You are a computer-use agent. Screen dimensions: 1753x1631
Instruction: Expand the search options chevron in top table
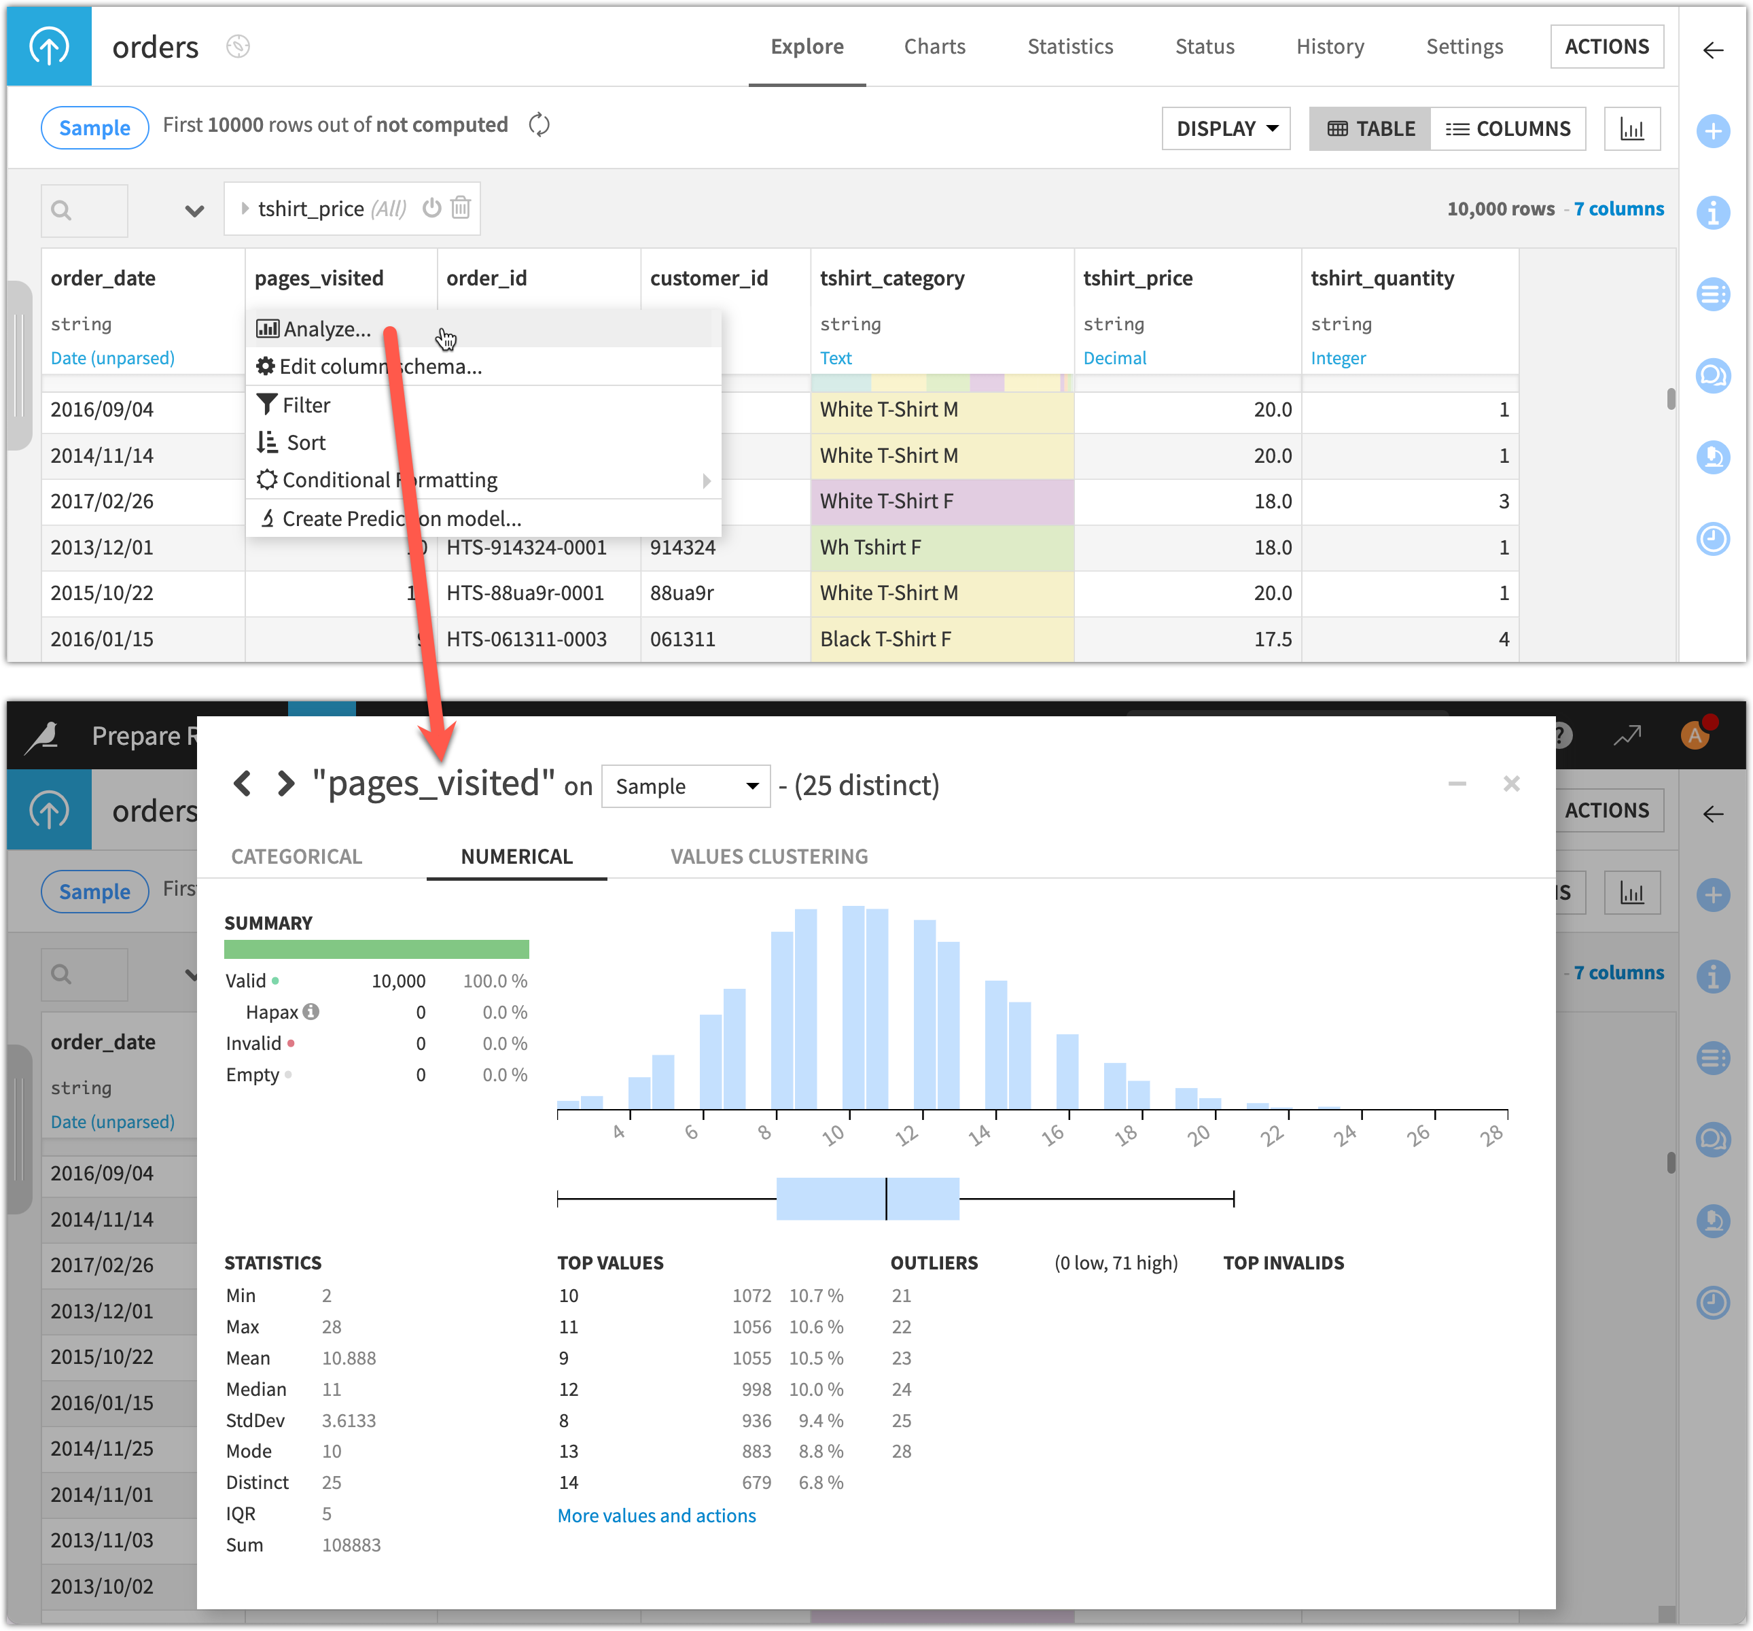194,211
